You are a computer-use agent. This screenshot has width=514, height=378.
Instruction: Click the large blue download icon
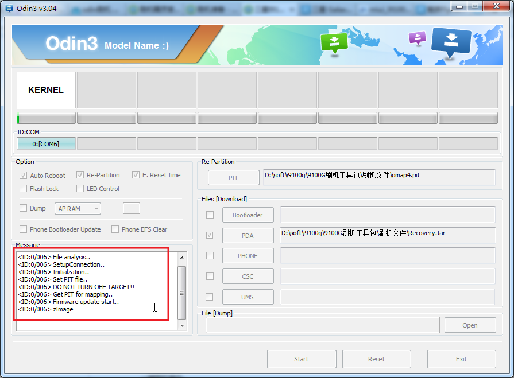[451, 42]
